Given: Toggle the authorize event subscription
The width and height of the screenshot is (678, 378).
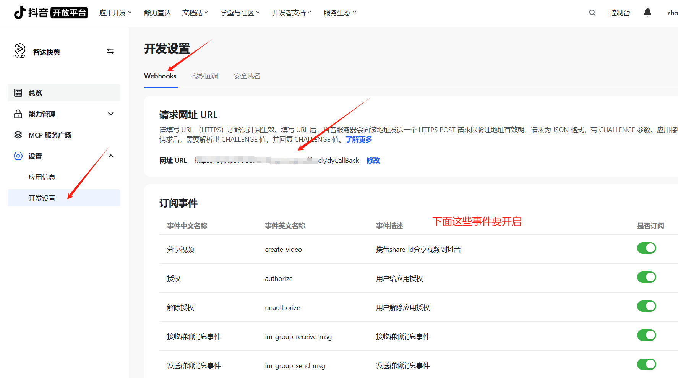Looking at the screenshot, I should [646, 277].
